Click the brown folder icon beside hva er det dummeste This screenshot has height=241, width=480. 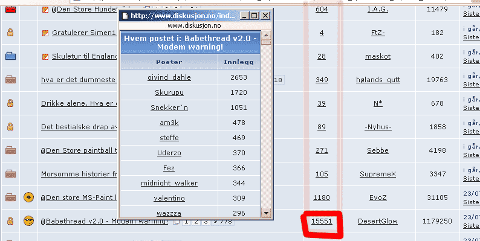click(10, 80)
